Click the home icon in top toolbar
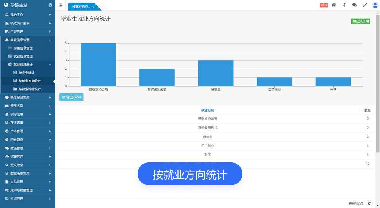Image resolution: width=380 pixels, height=208 pixels. tap(334, 5)
